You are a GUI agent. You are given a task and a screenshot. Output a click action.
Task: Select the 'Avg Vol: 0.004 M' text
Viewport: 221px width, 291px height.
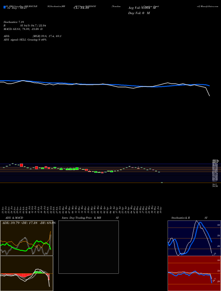click(142, 8)
